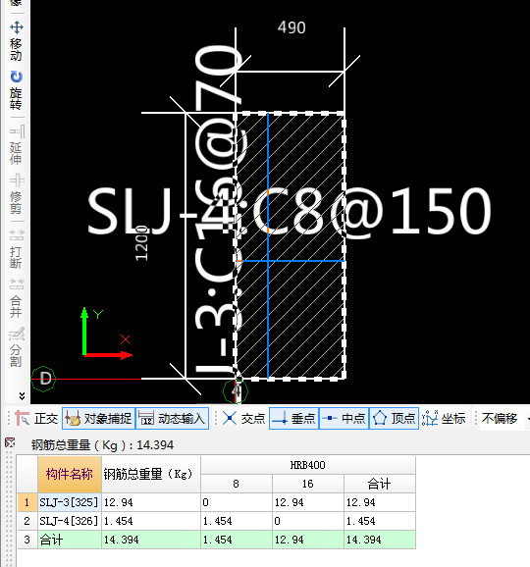Toggle Dynamic Input (动态输入)
The image size is (530, 567).
click(172, 418)
